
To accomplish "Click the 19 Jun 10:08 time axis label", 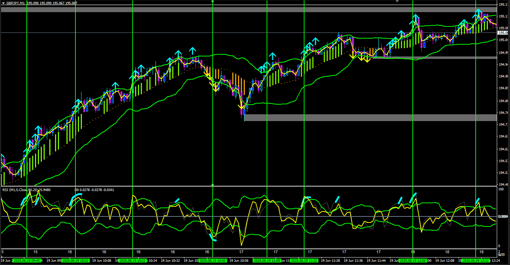I will coord(102,261).
